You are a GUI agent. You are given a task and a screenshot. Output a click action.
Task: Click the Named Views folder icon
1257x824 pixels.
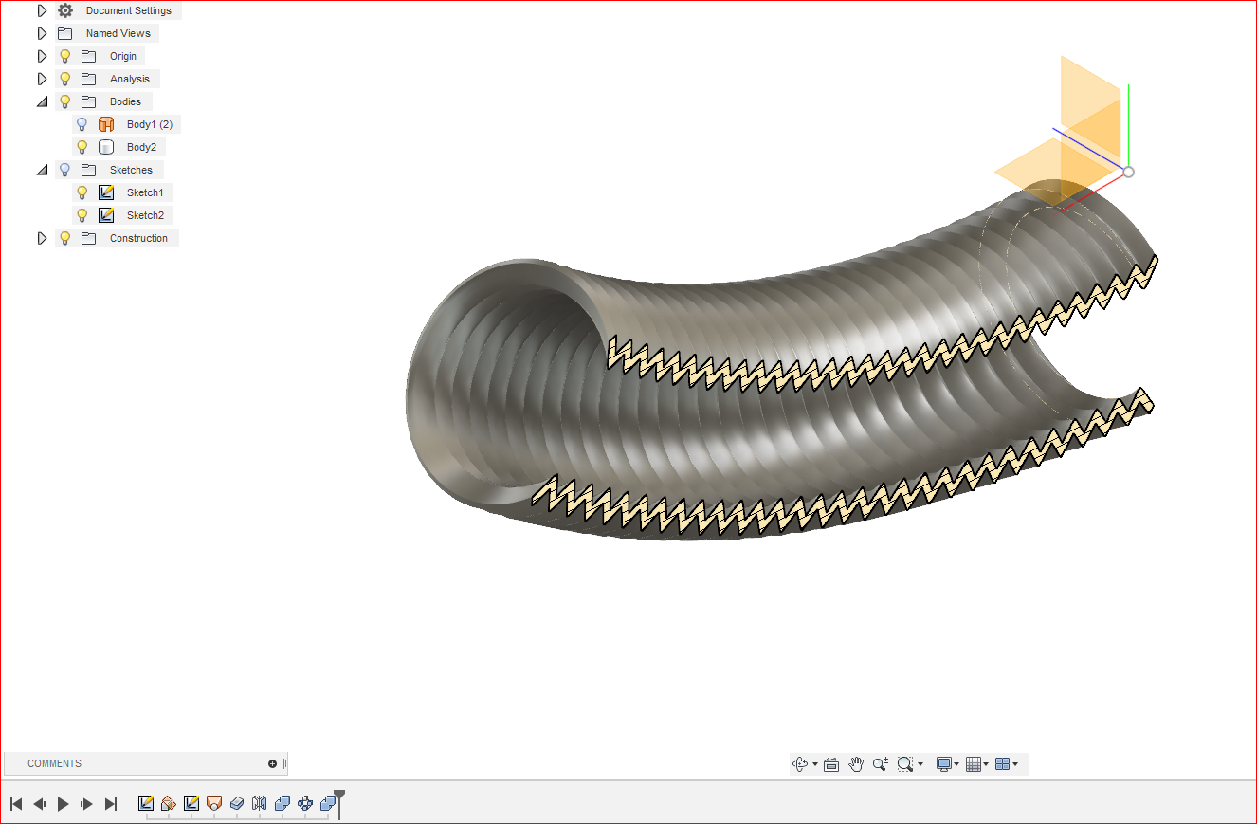65,33
